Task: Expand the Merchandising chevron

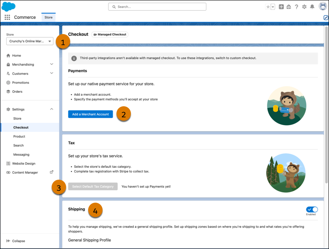Action: (x=51, y=64)
